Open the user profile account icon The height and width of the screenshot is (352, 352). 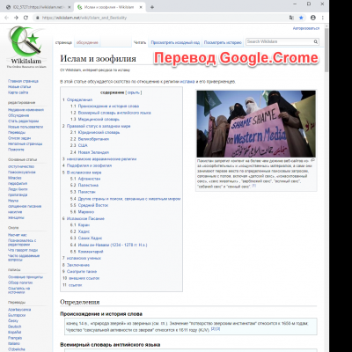[313, 18]
